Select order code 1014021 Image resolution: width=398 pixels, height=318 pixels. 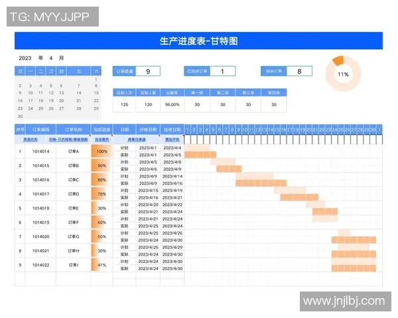(40, 251)
